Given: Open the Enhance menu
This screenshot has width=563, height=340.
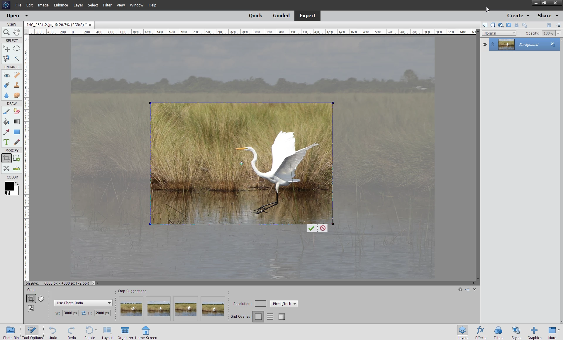Looking at the screenshot, I should coord(61,5).
